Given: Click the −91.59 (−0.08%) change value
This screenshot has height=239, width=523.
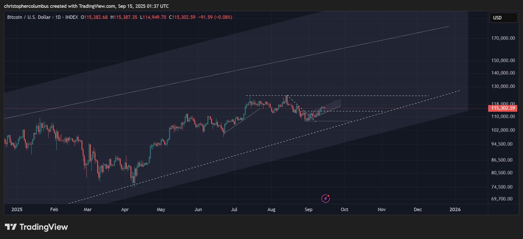Looking at the screenshot, I should pos(215,17).
